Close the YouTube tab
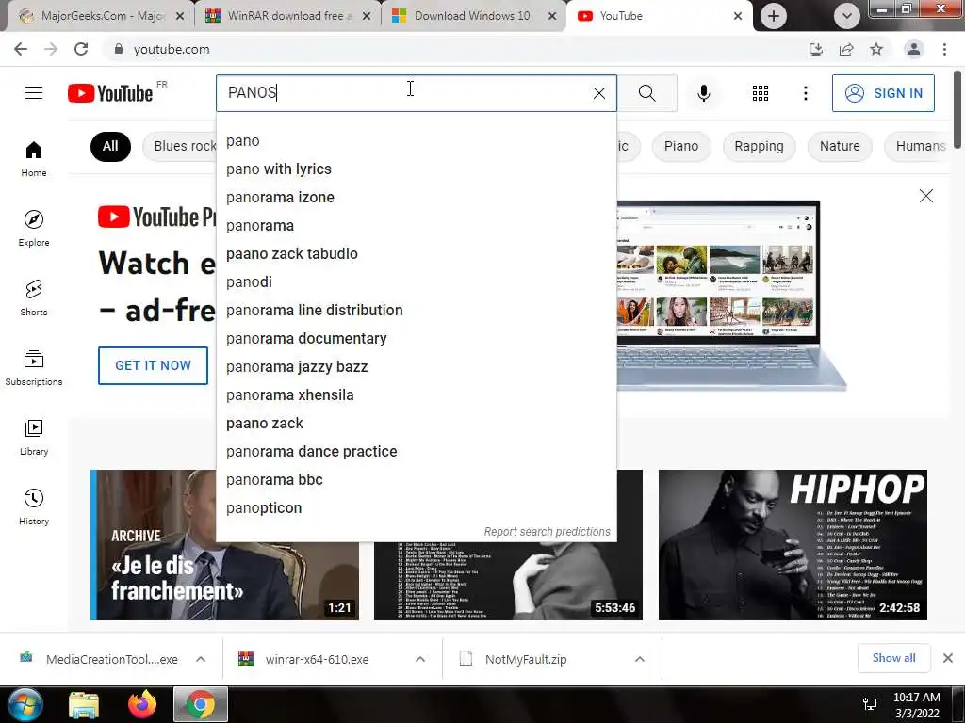Image resolution: width=965 pixels, height=723 pixels. (737, 16)
